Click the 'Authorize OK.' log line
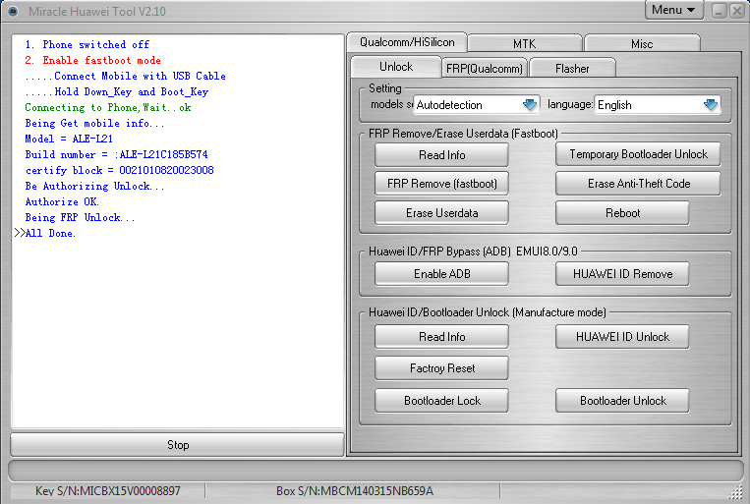 [x=62, y=201]
